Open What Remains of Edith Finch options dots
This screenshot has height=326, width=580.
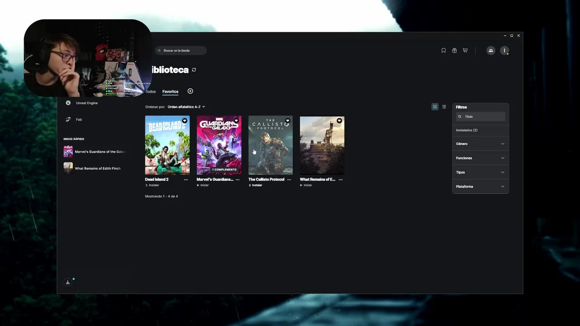pyautogui.click(x=341, y=180)
